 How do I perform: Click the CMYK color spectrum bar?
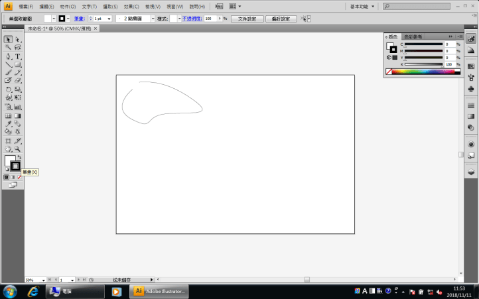424,72
